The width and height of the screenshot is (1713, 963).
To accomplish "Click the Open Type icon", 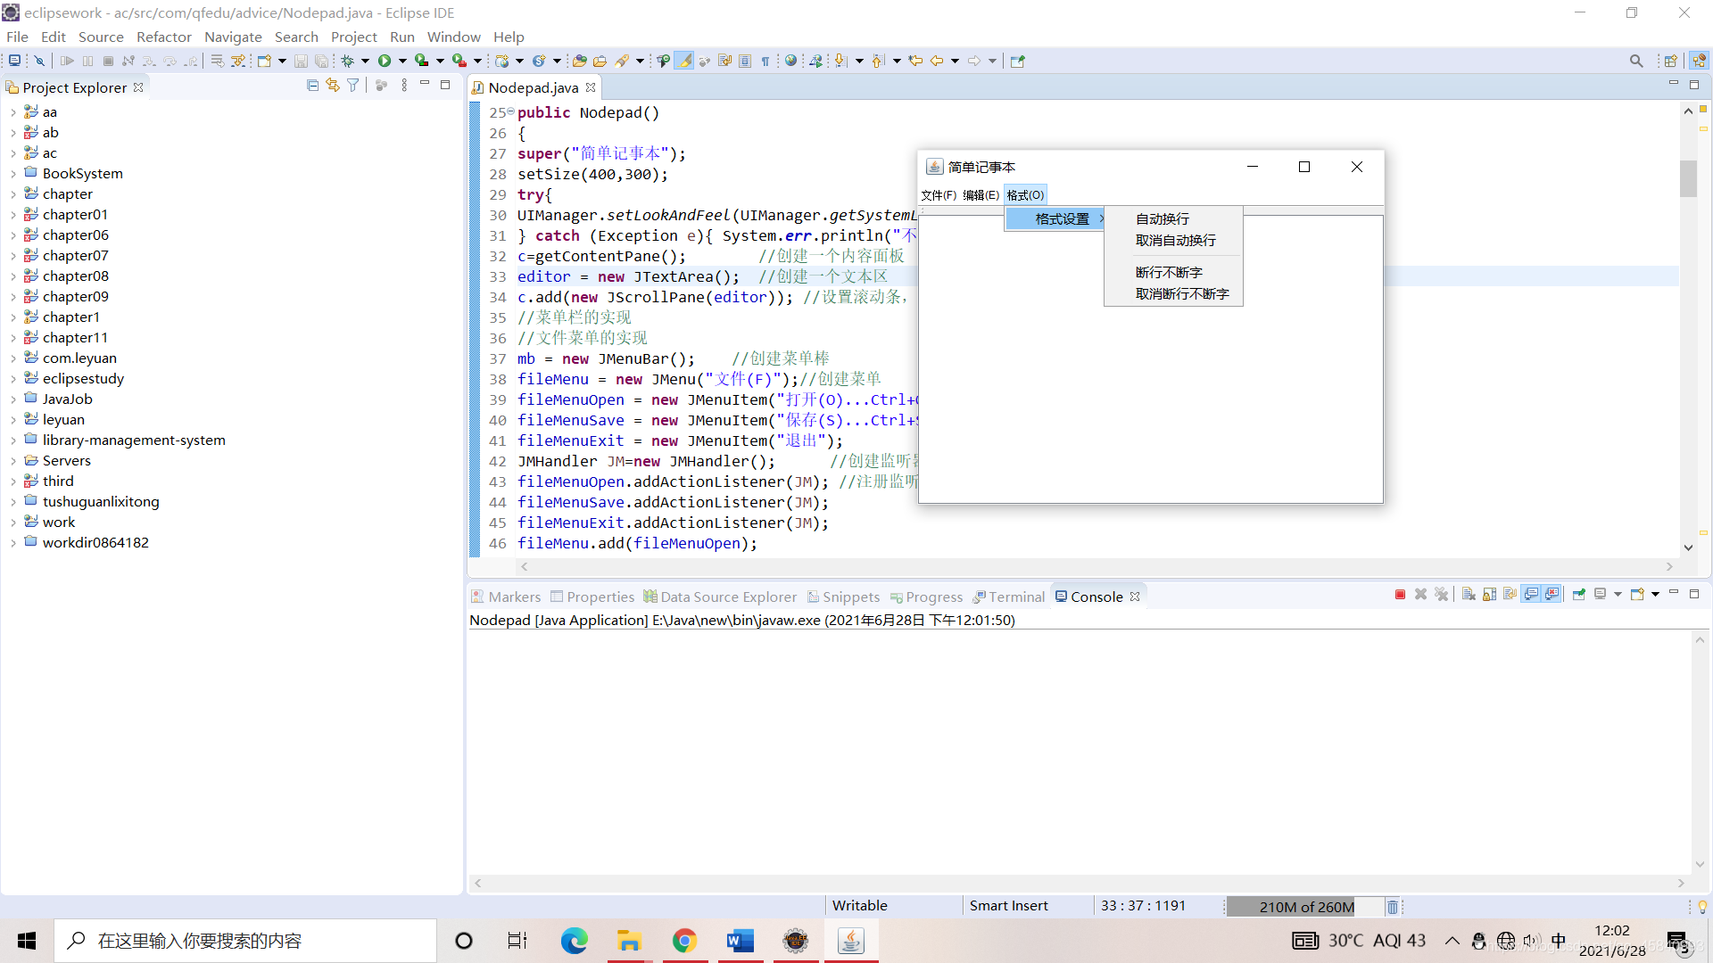I will point(580,61).
